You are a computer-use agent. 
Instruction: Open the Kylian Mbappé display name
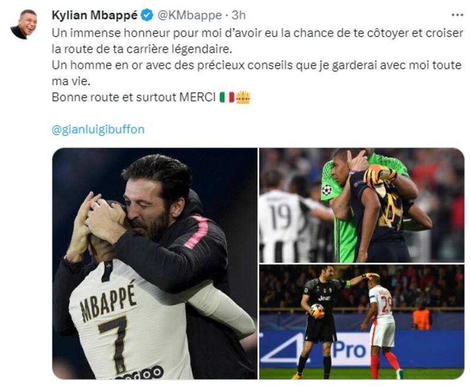pos(95,15)
